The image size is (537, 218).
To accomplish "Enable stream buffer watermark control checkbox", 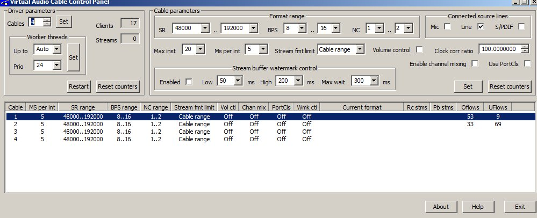I will 189,82.
